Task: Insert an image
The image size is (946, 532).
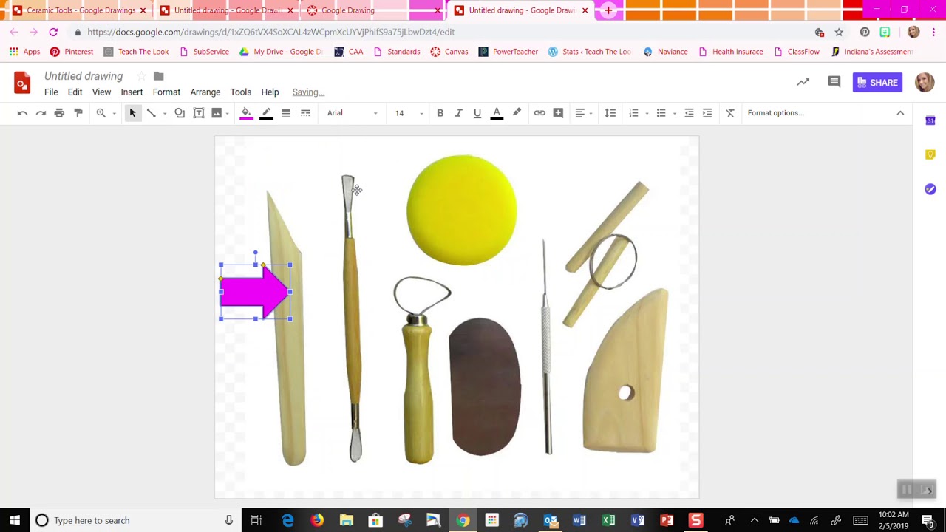Action: click(x=216, y=112)
